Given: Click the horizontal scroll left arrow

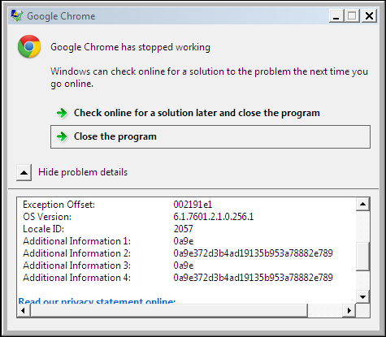Looking at the screenshot, I should point(24,310).
